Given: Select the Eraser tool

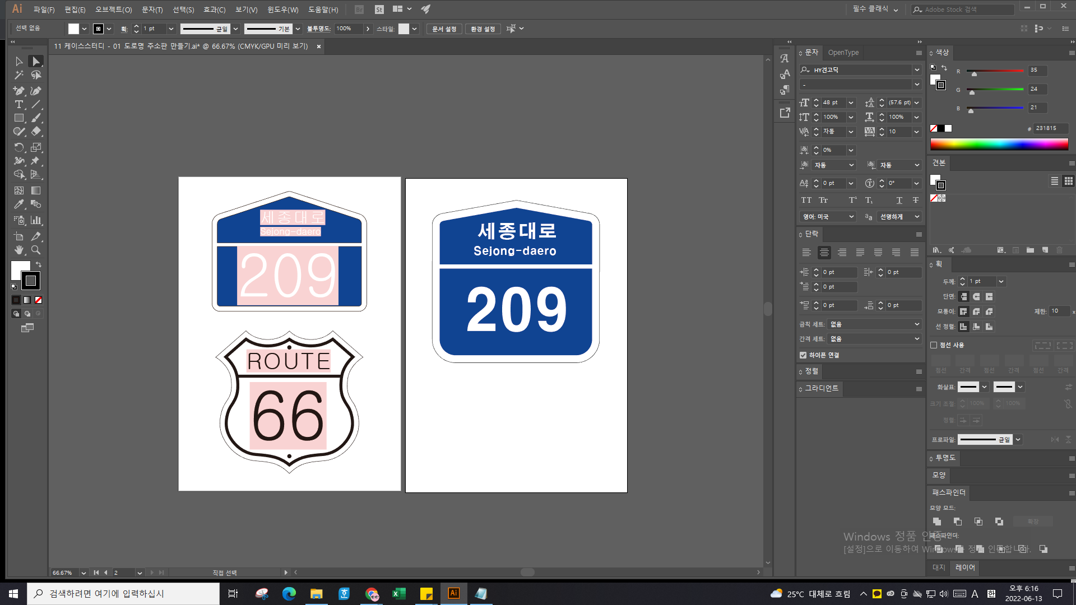Looking at the screenshot, I should (x=36, y=132).
